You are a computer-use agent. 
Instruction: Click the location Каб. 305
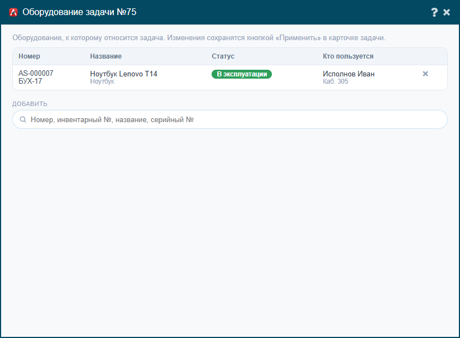(x=336, y=81)
